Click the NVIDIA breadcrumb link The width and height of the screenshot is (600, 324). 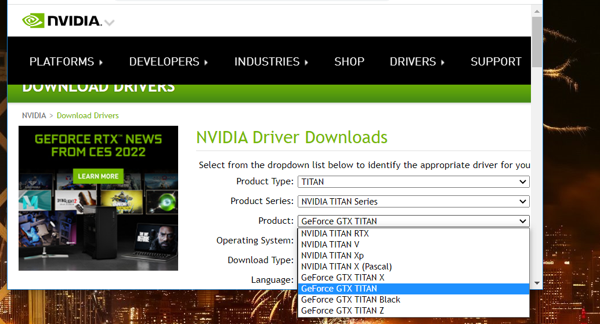(34, 115)
